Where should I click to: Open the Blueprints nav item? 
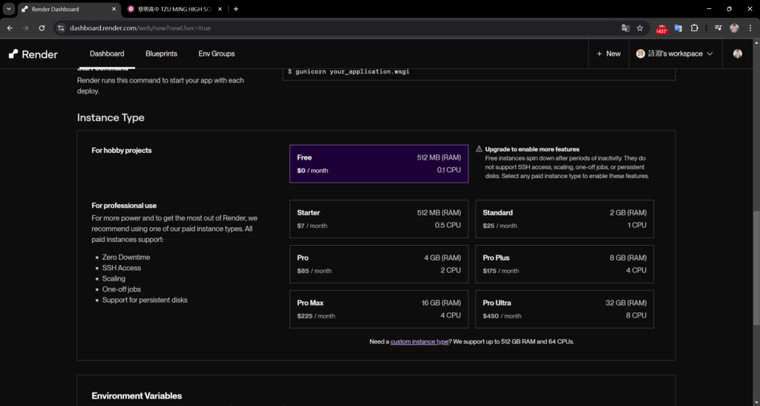[x=161, y=53]
